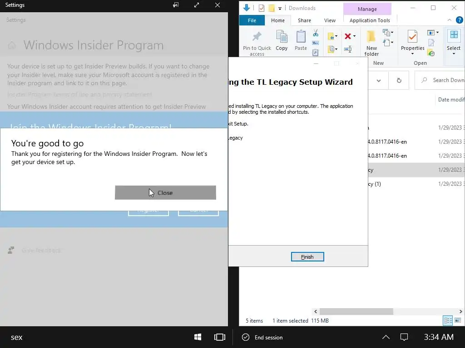
Task: Click the 3:34 AM clock
Action: pos(439,337)
